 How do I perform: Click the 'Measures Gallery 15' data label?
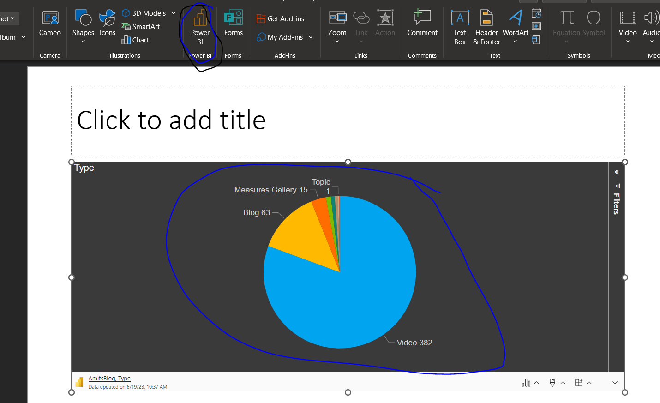pyautogui.click(x=271, y=190)
